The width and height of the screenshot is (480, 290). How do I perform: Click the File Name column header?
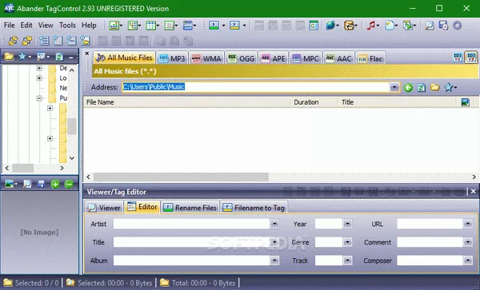[x=186, y=102]
